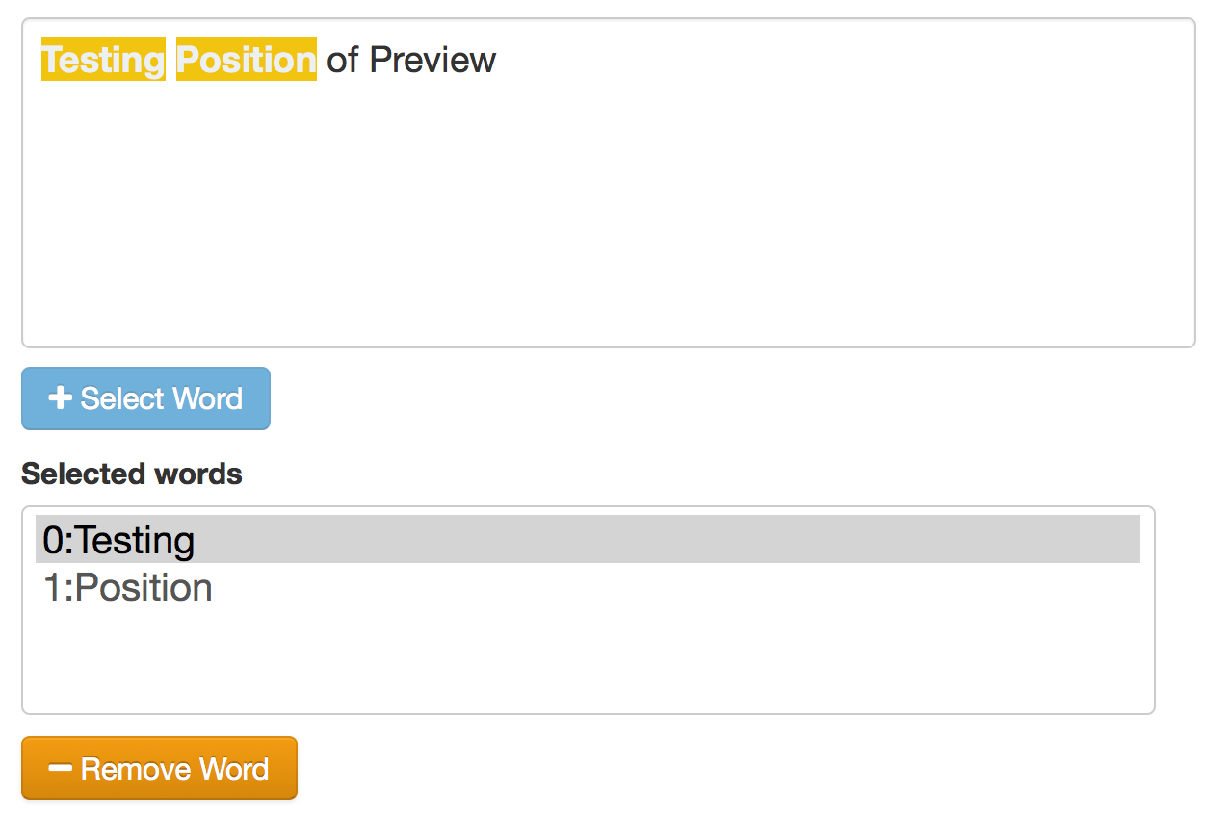Select the "0:Testing" entry in Selected words
Viewport: 1231px width, 820px height.
[x=119, y=540]
